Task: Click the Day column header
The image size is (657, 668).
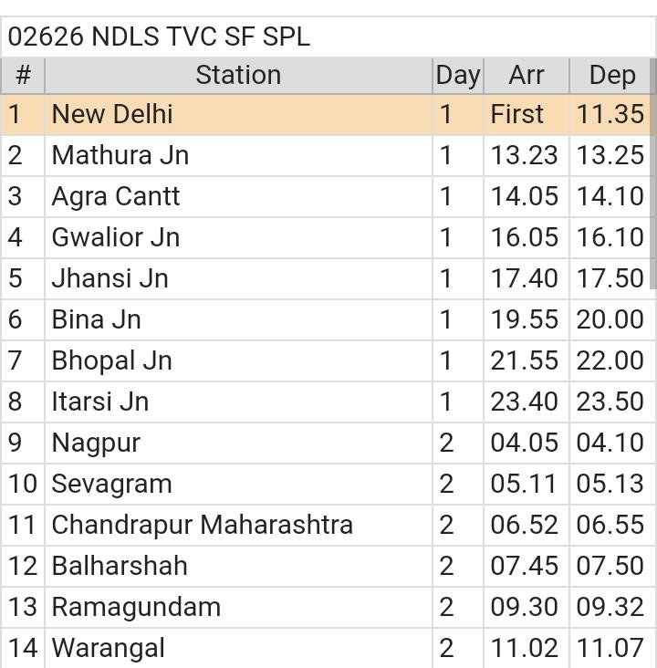Action: [457, 75]
